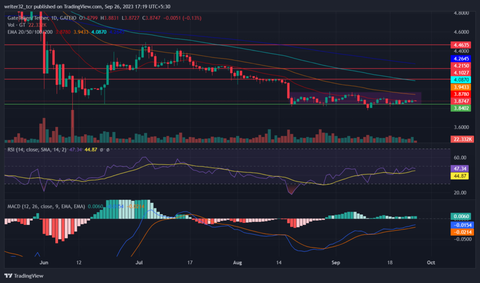This screenshot has height=283, width=480.
Task: Select the EMA 20/50/100/200 indicator legend
Action: click(x=30, y=32)
